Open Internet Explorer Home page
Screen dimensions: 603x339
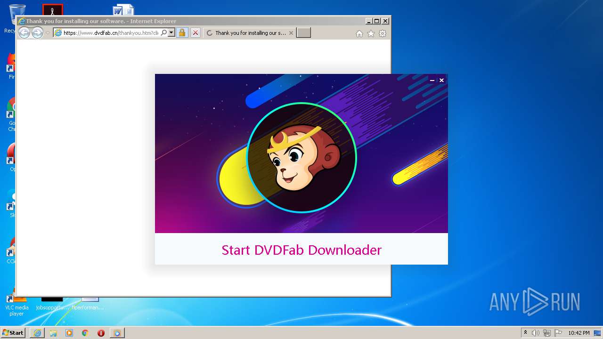[x=359, y=33]
